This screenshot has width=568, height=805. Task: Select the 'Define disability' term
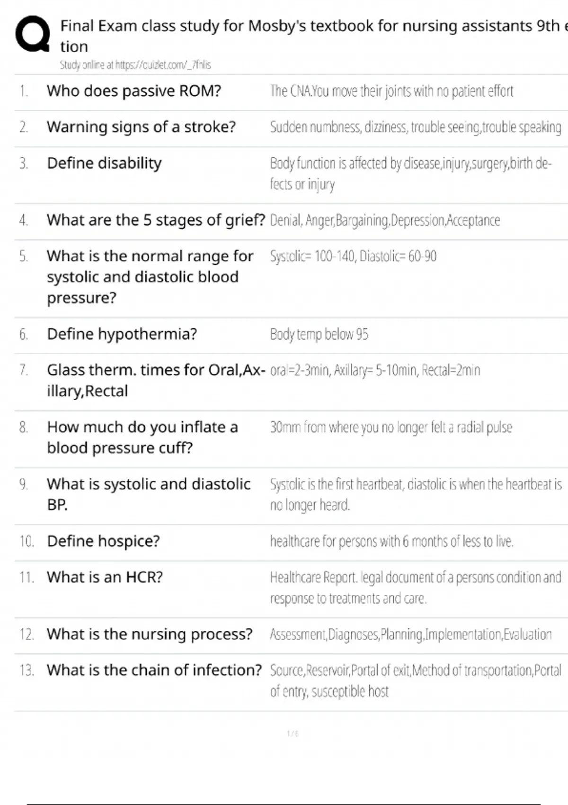click(x=104, y=163)
